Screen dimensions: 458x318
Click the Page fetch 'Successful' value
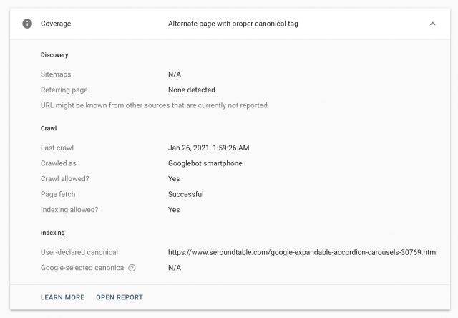coord(185,194)
